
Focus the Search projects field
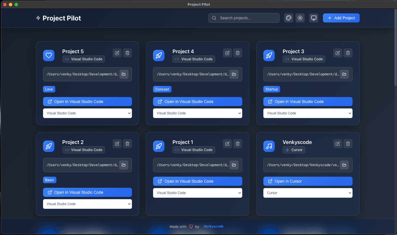pos(244,18)
